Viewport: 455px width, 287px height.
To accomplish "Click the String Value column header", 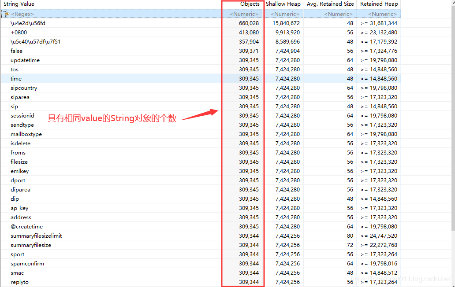I will tap(19, 4).
